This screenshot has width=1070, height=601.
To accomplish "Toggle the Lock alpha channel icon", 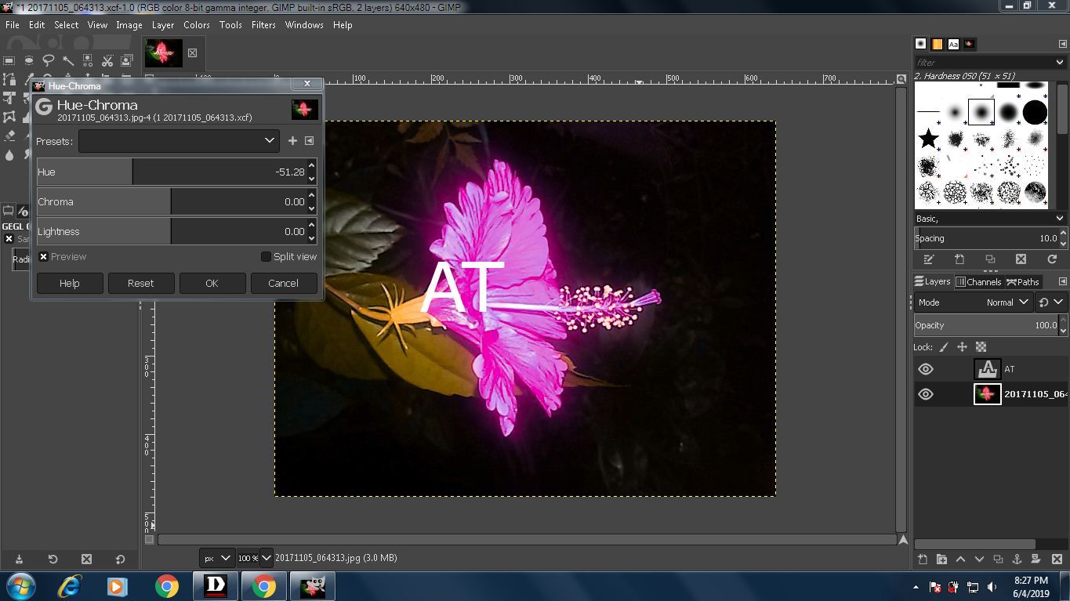I will tap(980, 347).
